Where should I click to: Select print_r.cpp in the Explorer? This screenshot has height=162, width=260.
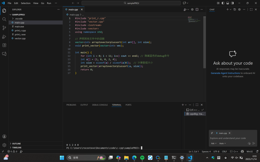pyautogui.click(x=21, y=30)
